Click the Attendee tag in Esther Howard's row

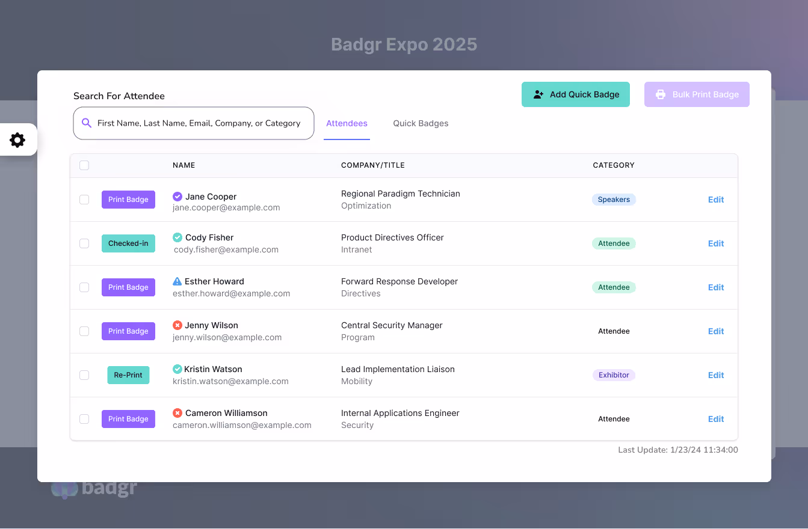[x=614, y=287]
